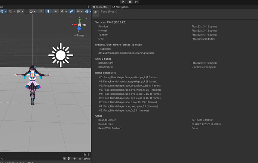Click the red X axis cone on gizmo

pos(76,25)
